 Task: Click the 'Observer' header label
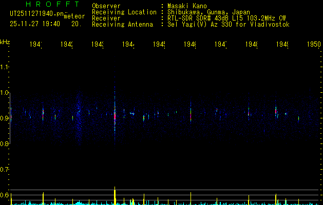click(106, 6)
